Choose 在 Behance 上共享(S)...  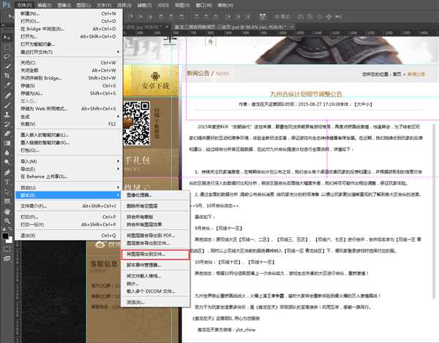click(68, 177)
